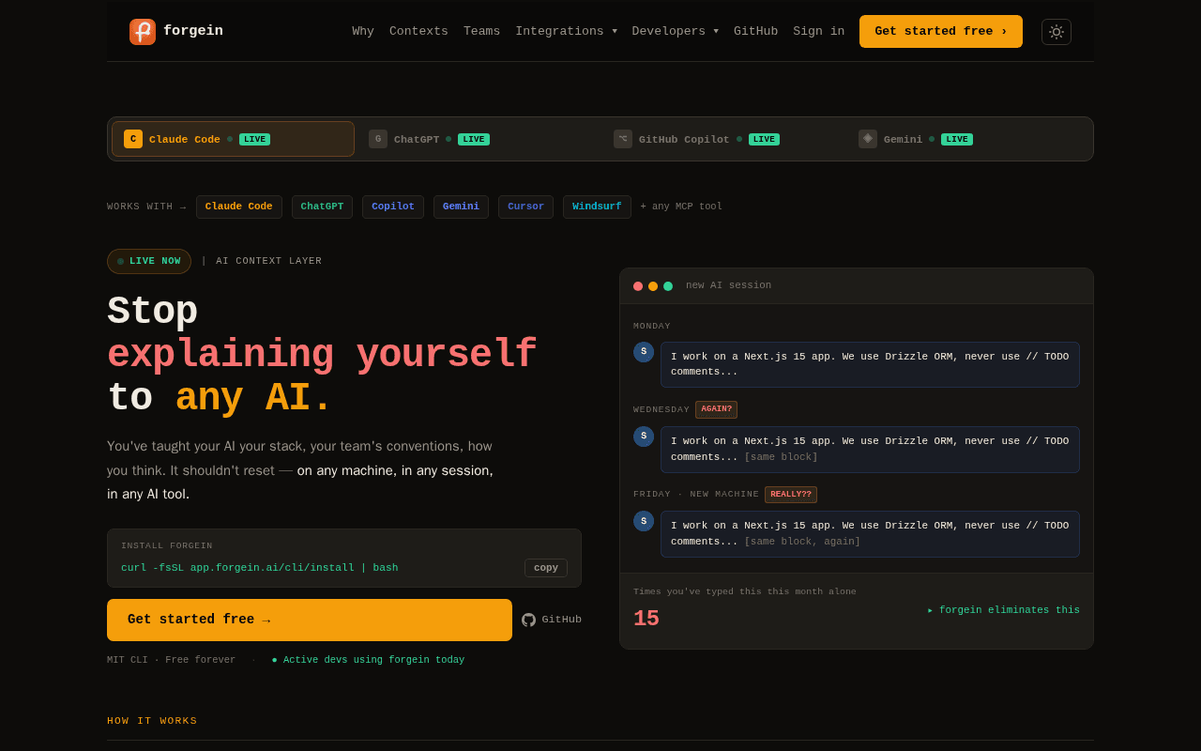Switch to the ChatGPT live tab

(x=478, y=139)
